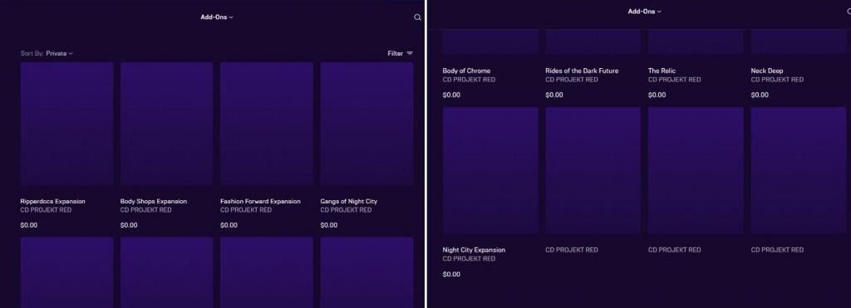Expand the left Add-Ons dropdown
851x308 pixels.
pyautogui.click(x=217, y=17)
